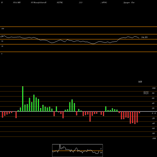Click the '(Apogee Ent' company name text
The image size is (157, 157).
129,3
